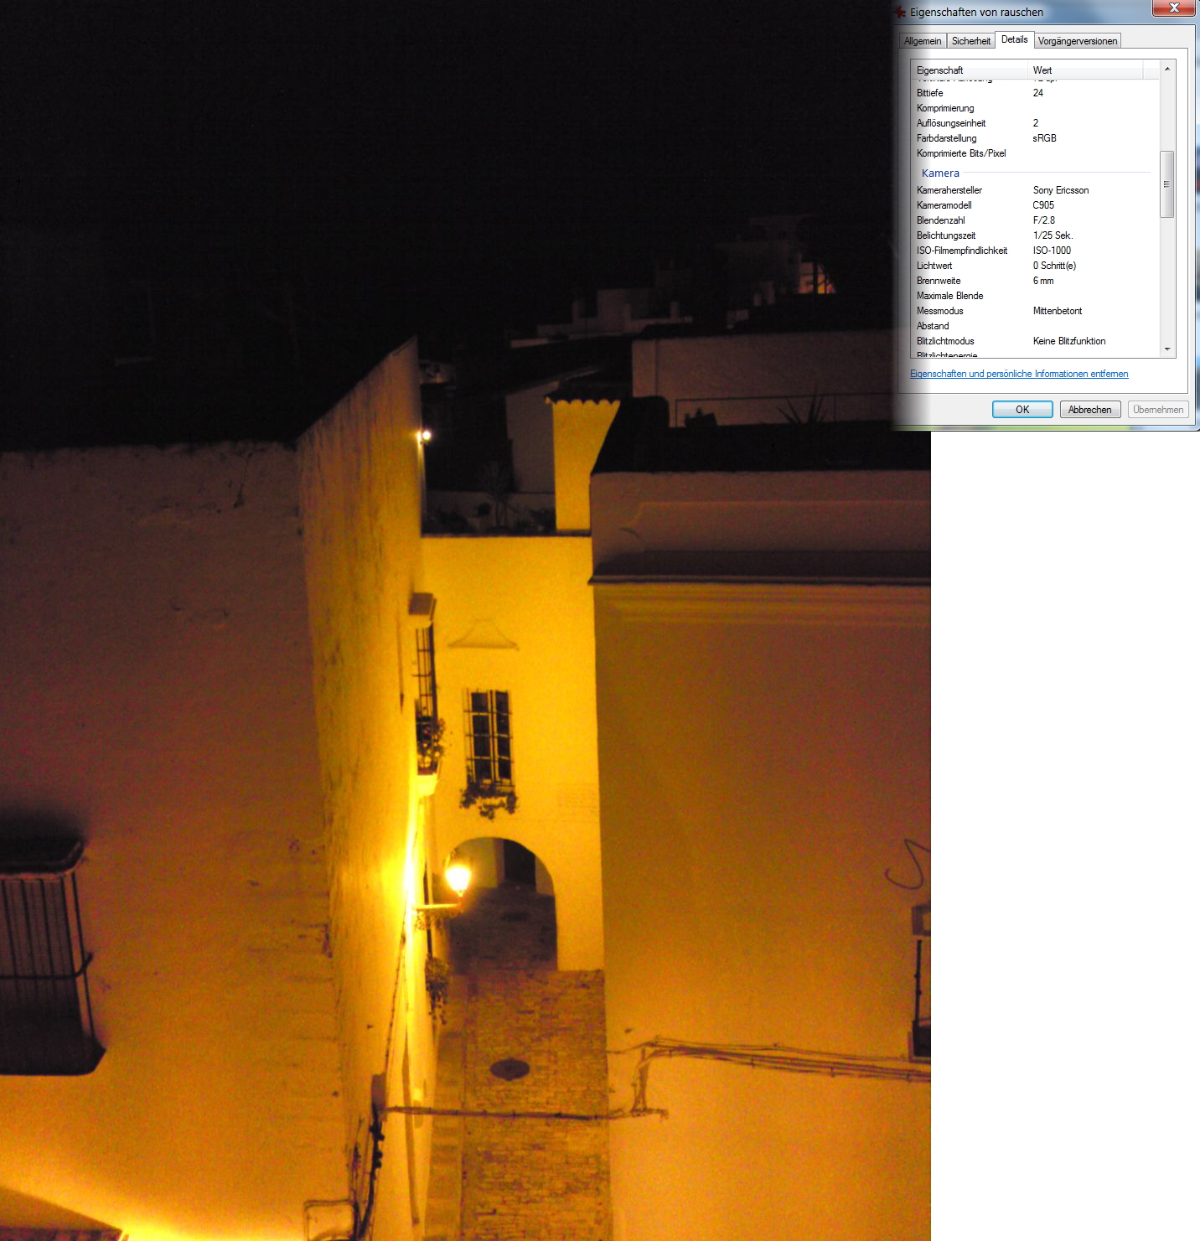
Task: Click the Auflösungseinheit value 2
Action: (x=1036, y=123)
